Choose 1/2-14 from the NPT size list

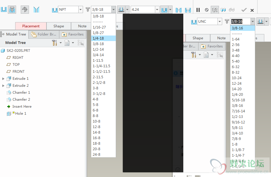coord(103,49)
